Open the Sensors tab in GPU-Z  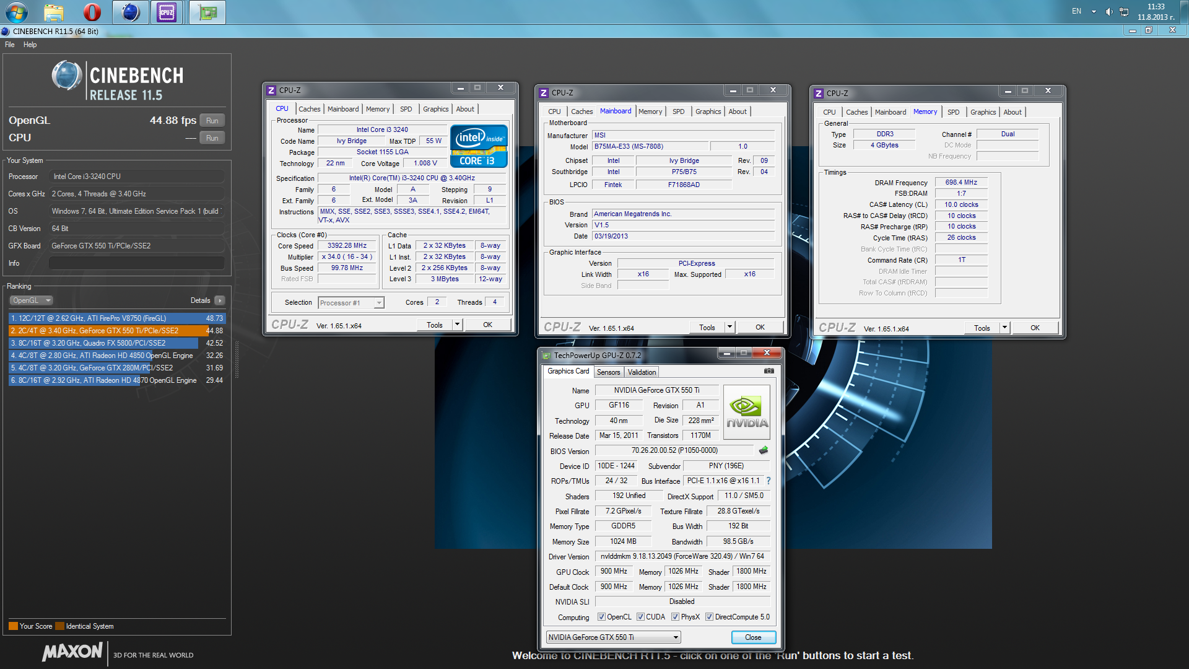click(608, 372)
